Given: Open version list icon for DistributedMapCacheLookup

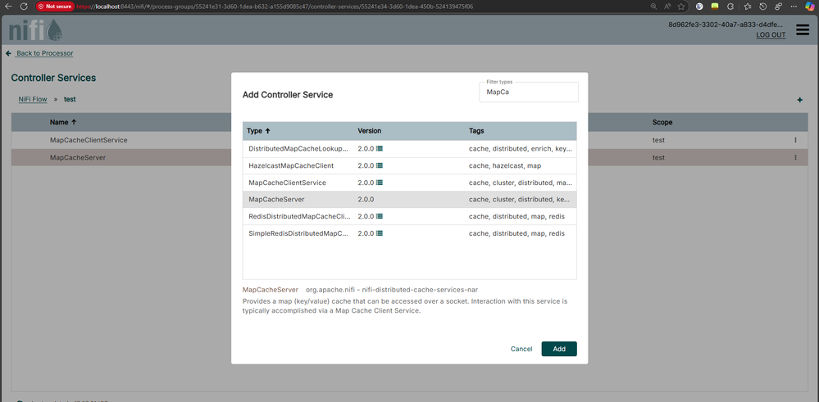Looking at the screenshot, I should tap(380, 148).
